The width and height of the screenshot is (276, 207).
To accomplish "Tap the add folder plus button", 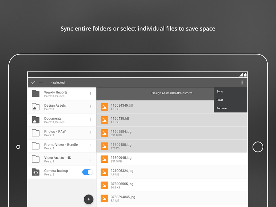I will tap(89, 199).
